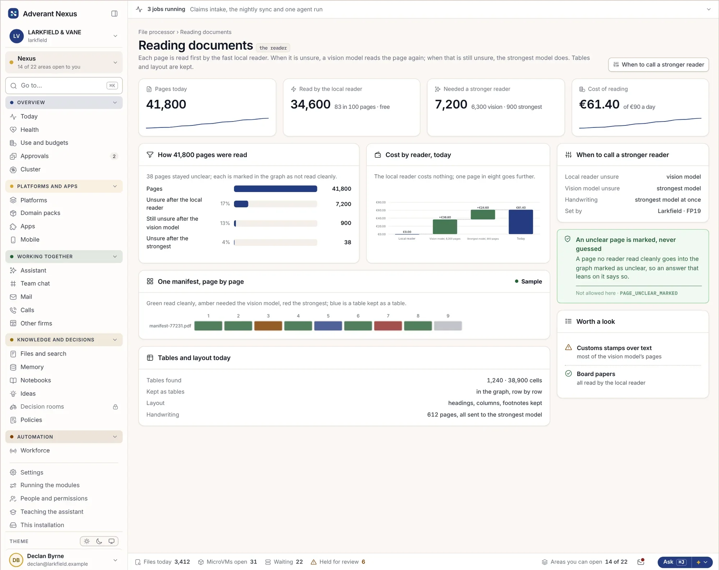Collapse the Platforms and Apps section
The image size is (719, 570).
point(64,186)
